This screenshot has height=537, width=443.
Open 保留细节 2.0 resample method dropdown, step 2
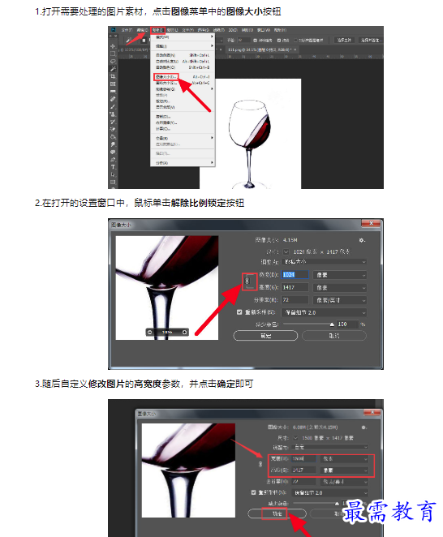click(x=324, y=312)
